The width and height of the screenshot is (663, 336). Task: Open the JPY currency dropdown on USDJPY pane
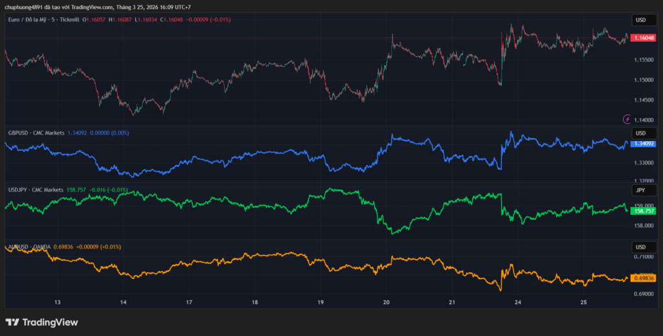(x=641, y=190)
